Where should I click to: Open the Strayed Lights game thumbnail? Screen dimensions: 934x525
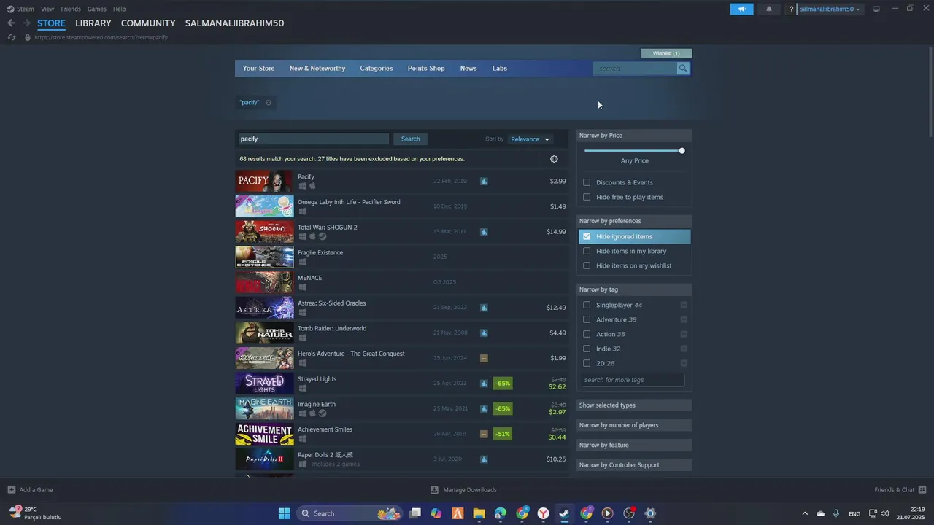tap(264, 384)
